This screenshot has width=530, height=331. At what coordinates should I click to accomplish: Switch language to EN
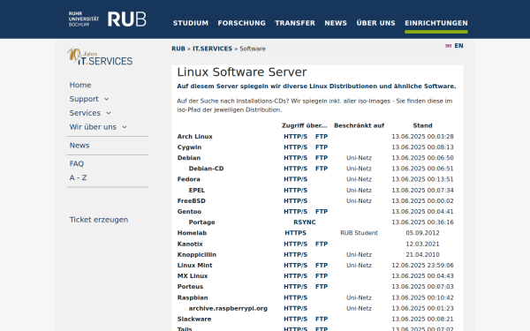pos(458,46)
